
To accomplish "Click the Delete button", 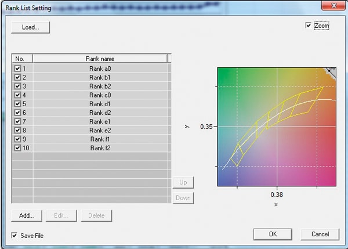I will coord(96,215).
